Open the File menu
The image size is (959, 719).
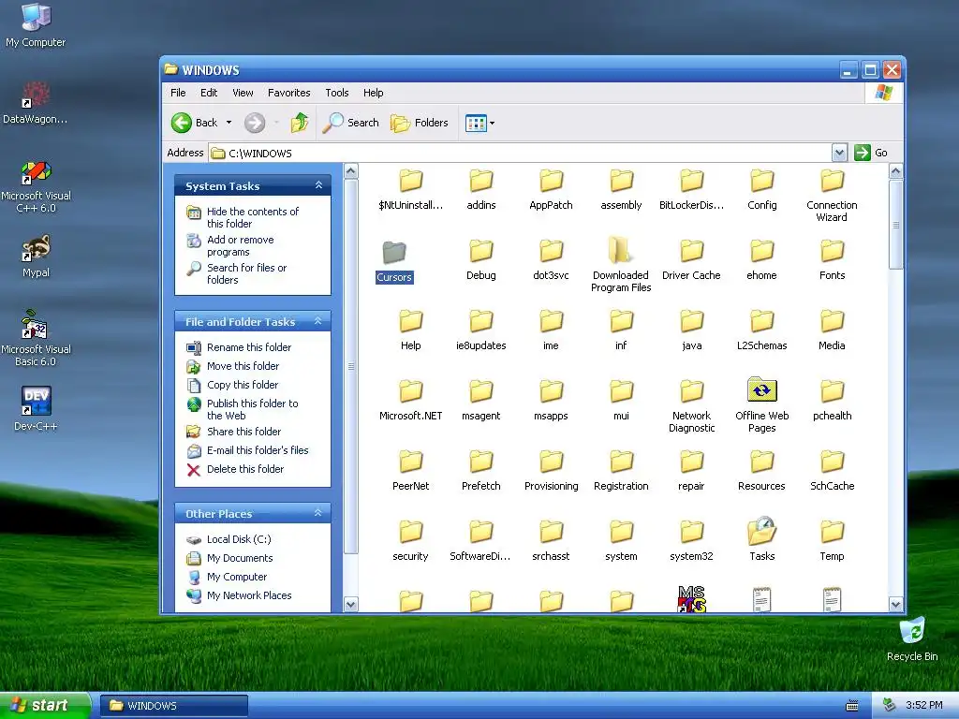[x=178, y=93]
